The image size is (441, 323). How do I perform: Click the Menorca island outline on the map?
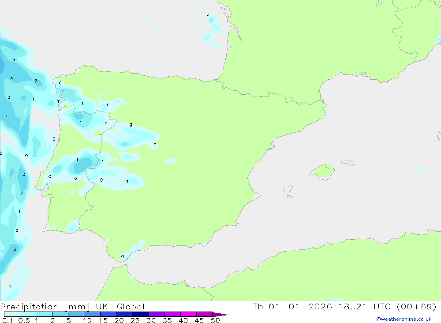pos(348,163)
